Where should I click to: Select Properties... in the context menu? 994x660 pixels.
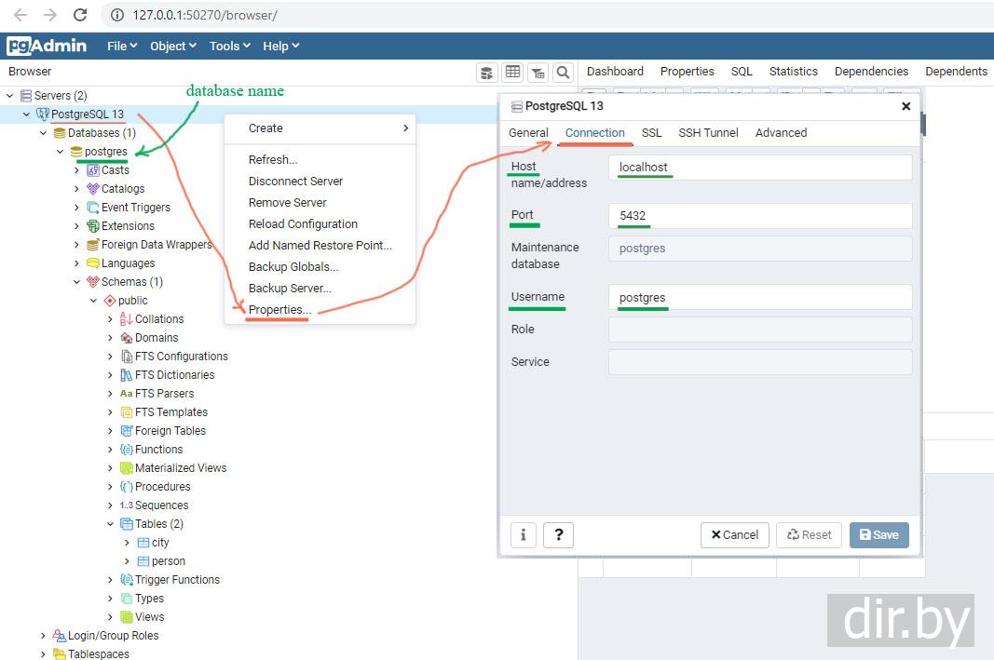(279, 310)
